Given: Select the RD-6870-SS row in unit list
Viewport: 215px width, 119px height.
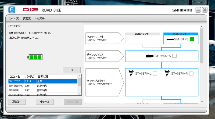Looking at the screenshot, I should tap(43, 94).
